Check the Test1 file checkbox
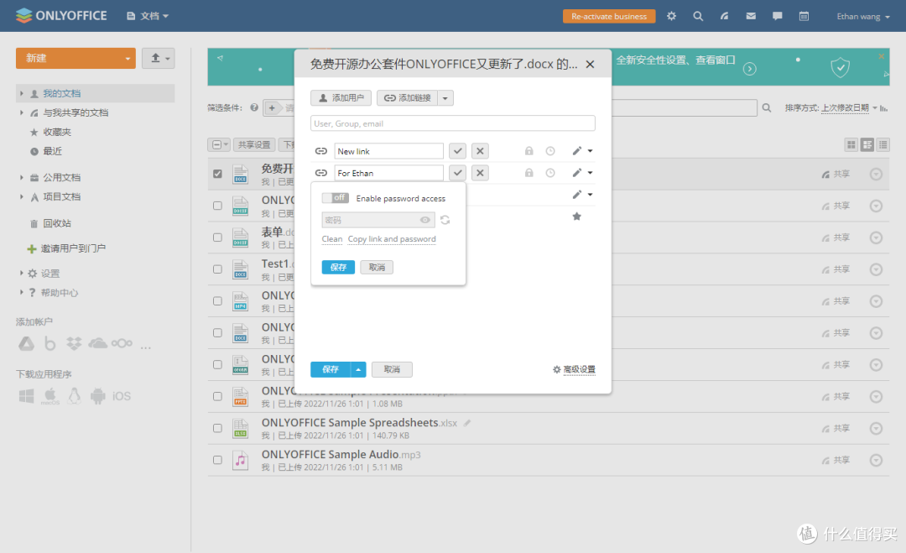This screenshot has height=553, width=906. point(217,269)
